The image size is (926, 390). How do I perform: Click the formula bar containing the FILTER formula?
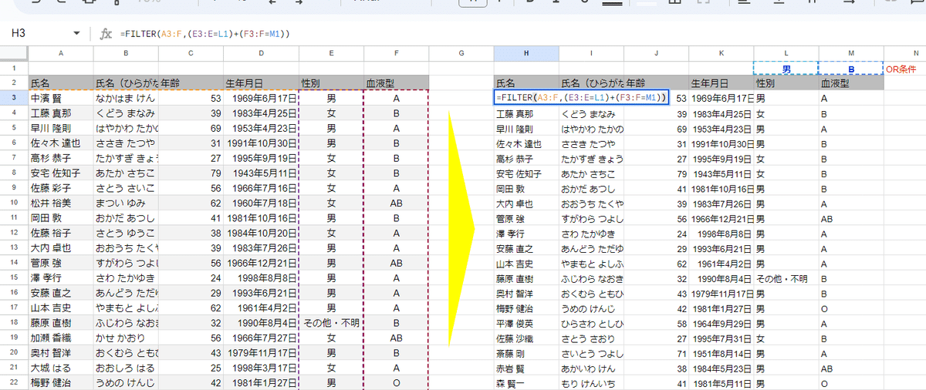pyautogui.click(x=517, y=34)
